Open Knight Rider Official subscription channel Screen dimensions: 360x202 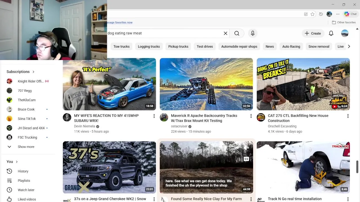(x=28, y=81)
